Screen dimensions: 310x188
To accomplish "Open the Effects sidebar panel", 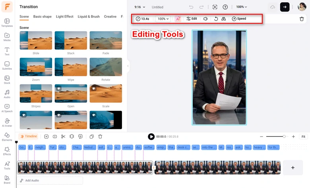I will coord(7,151).
